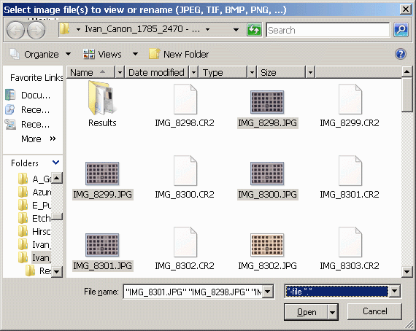Open the address bar history dropdown
This screenshot has width=416, height=331.
point(236,30)
